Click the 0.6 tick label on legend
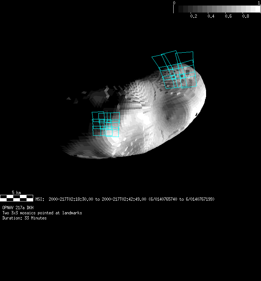 (228, 16)
